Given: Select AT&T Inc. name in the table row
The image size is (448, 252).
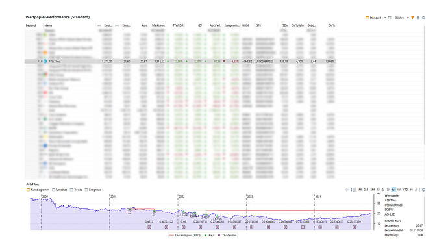Looking at the screenshot, I should click(55, 62).
